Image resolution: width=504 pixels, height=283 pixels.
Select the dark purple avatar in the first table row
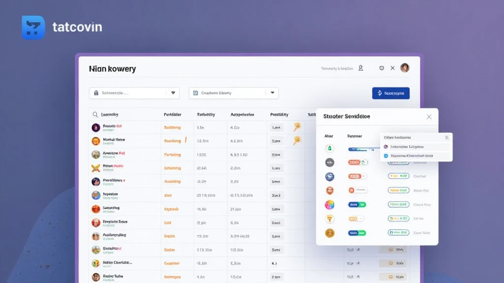[x=96, y=127]
